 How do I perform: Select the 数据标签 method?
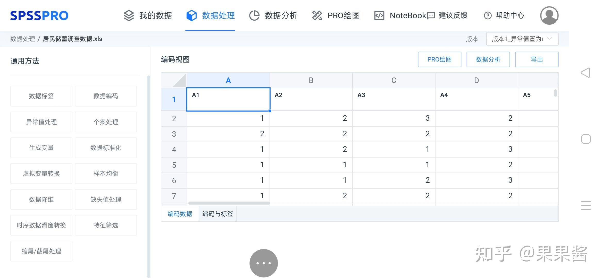pyautogui.click(x=41, y=96)
